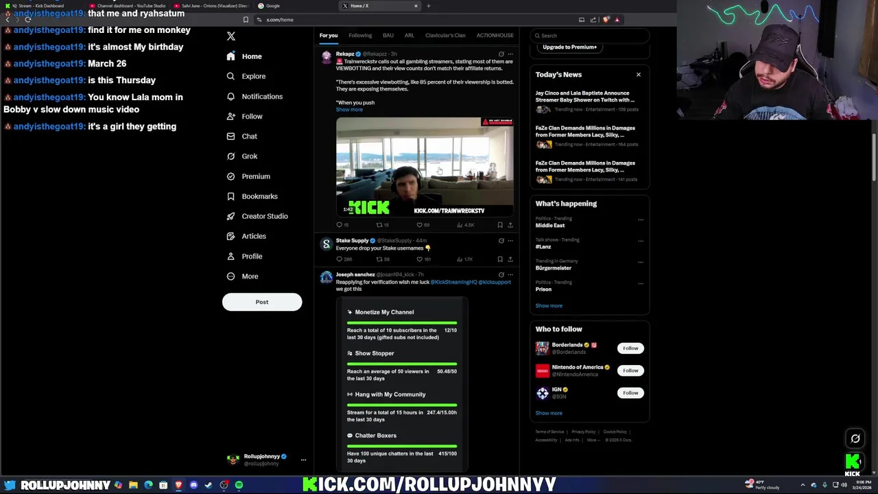Switch to the ARL tab
The height and width of the screenshot is (494, 878).
click(x=409, y=36)
